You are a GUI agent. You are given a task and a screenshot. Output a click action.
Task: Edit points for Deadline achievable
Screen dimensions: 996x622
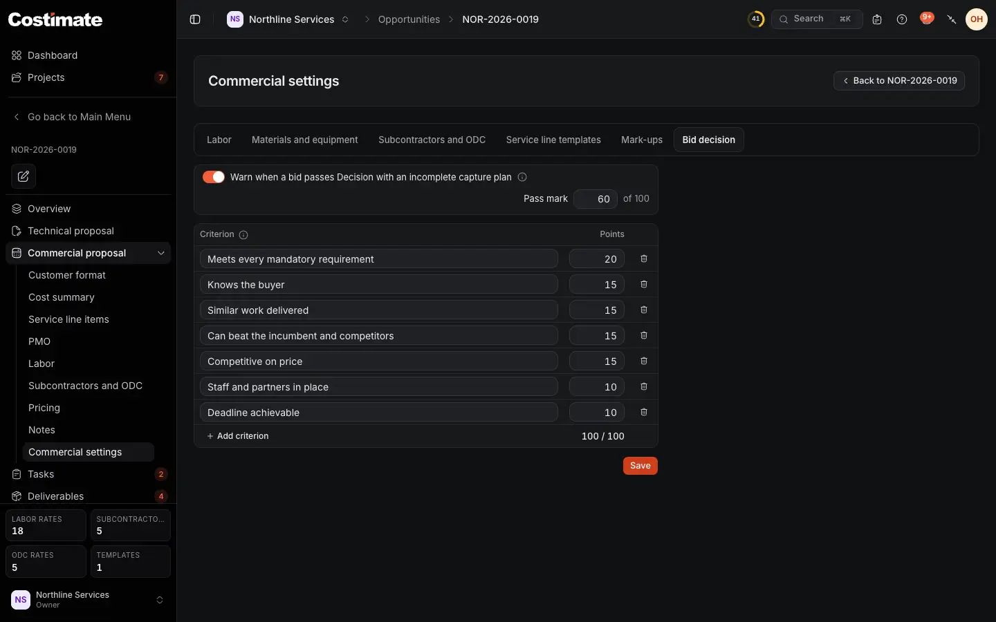597,413
